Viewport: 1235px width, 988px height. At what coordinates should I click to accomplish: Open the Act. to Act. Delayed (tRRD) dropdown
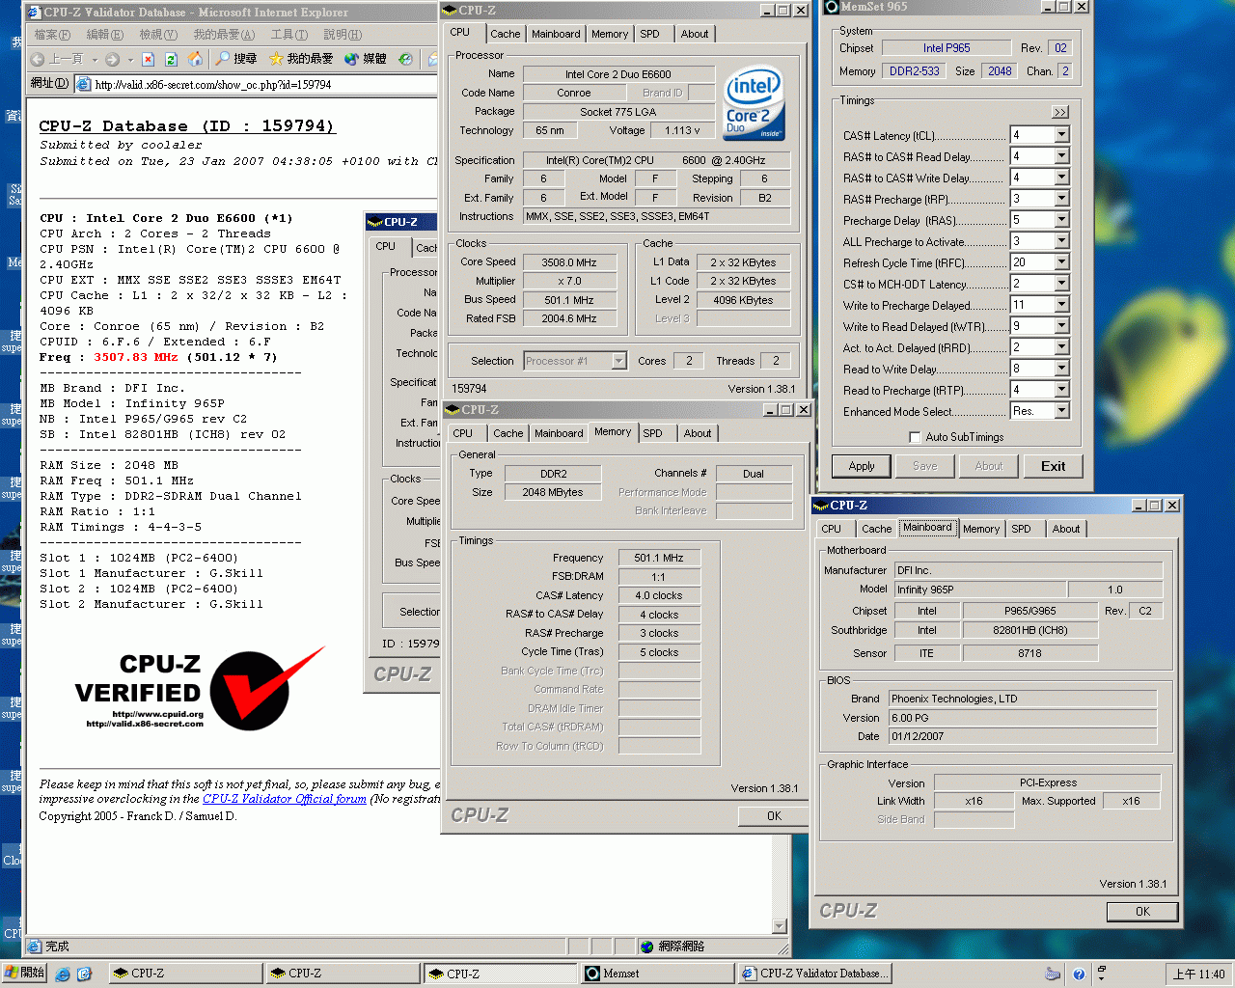click(1061, 346)
